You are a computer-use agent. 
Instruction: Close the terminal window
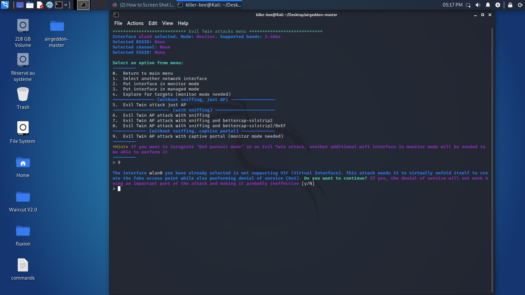(490, 15)
